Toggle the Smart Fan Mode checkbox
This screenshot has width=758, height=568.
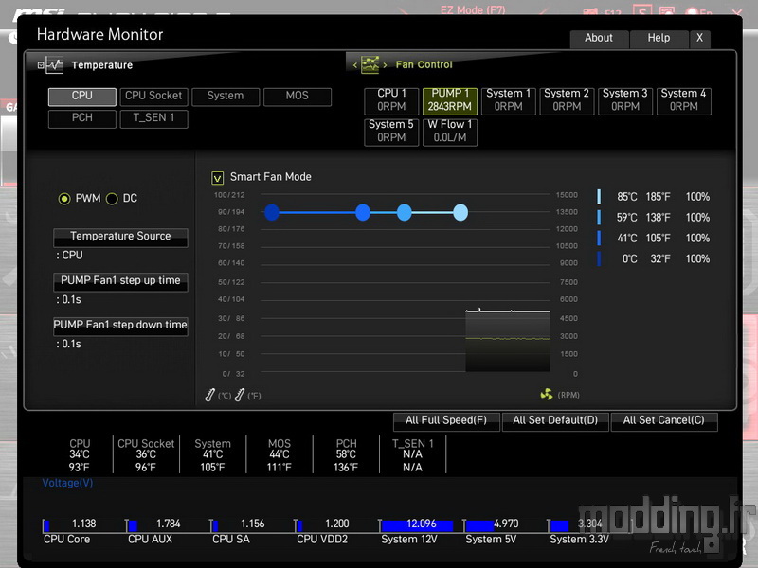218,178
